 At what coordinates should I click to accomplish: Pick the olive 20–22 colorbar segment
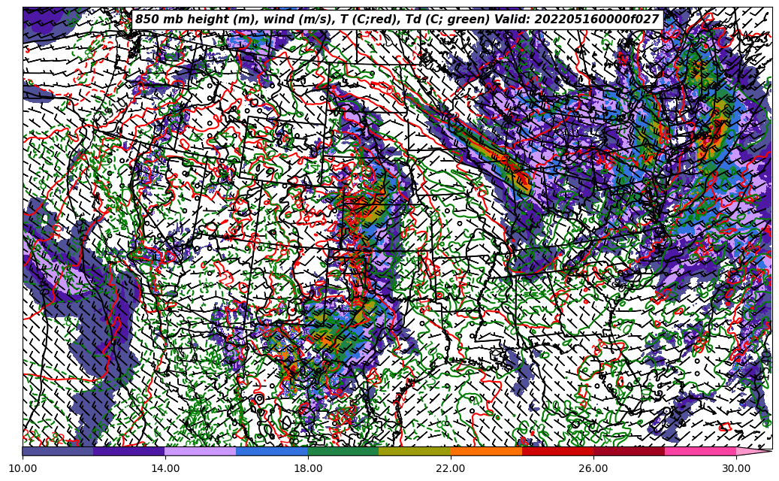coord(415,451)
